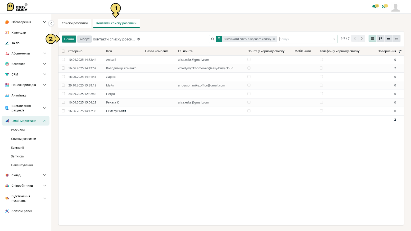Expand Співробітники submenu chevron

(x=44, y=186)
